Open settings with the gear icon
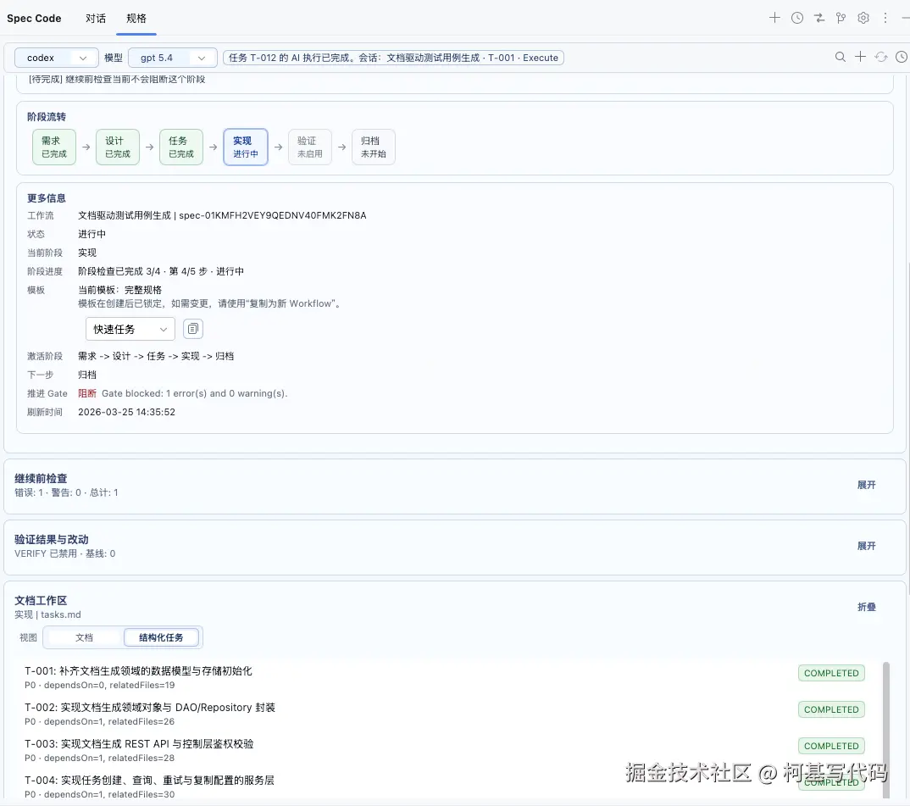The image size is (910, 806). (863, 17)
